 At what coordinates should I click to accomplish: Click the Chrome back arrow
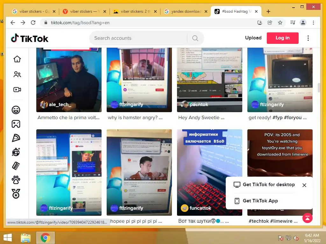coord(13,23)
